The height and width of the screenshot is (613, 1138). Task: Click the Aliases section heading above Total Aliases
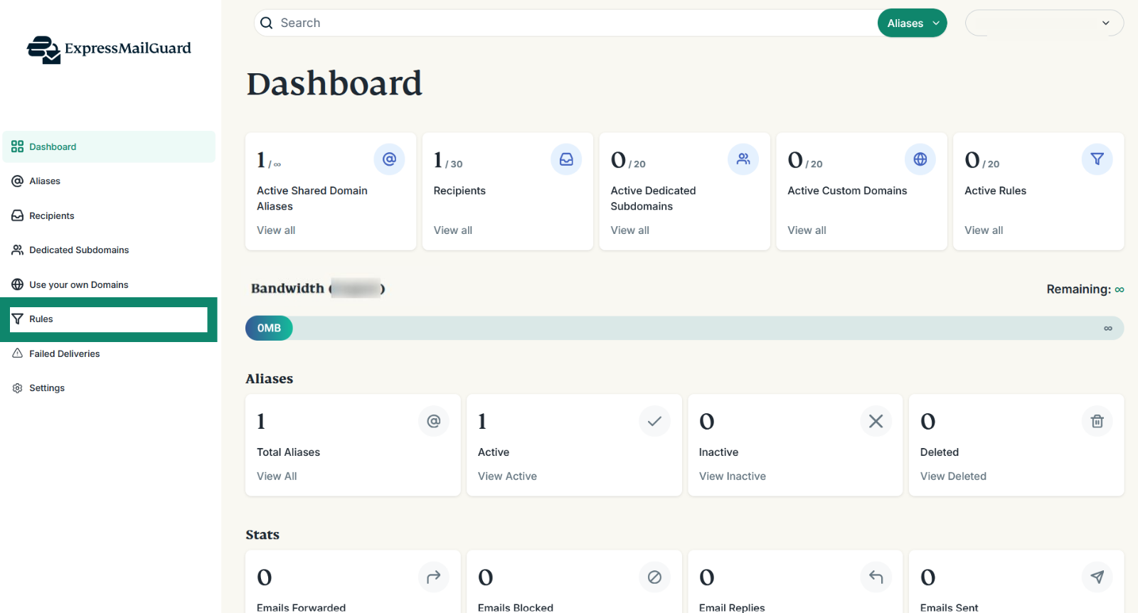point(269,379)
